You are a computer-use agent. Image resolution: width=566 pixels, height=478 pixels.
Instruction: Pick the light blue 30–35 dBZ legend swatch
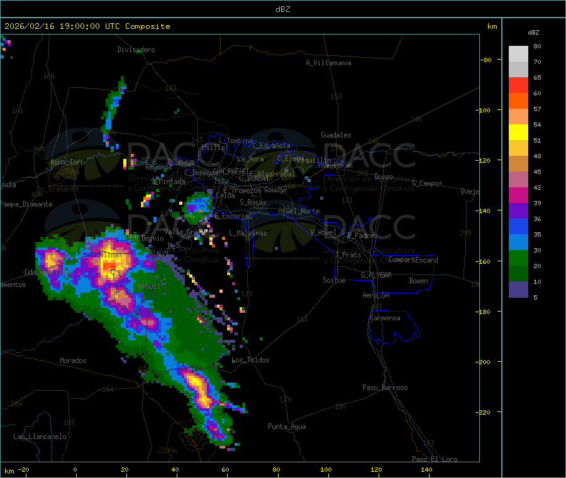click(x=518, y=242)
